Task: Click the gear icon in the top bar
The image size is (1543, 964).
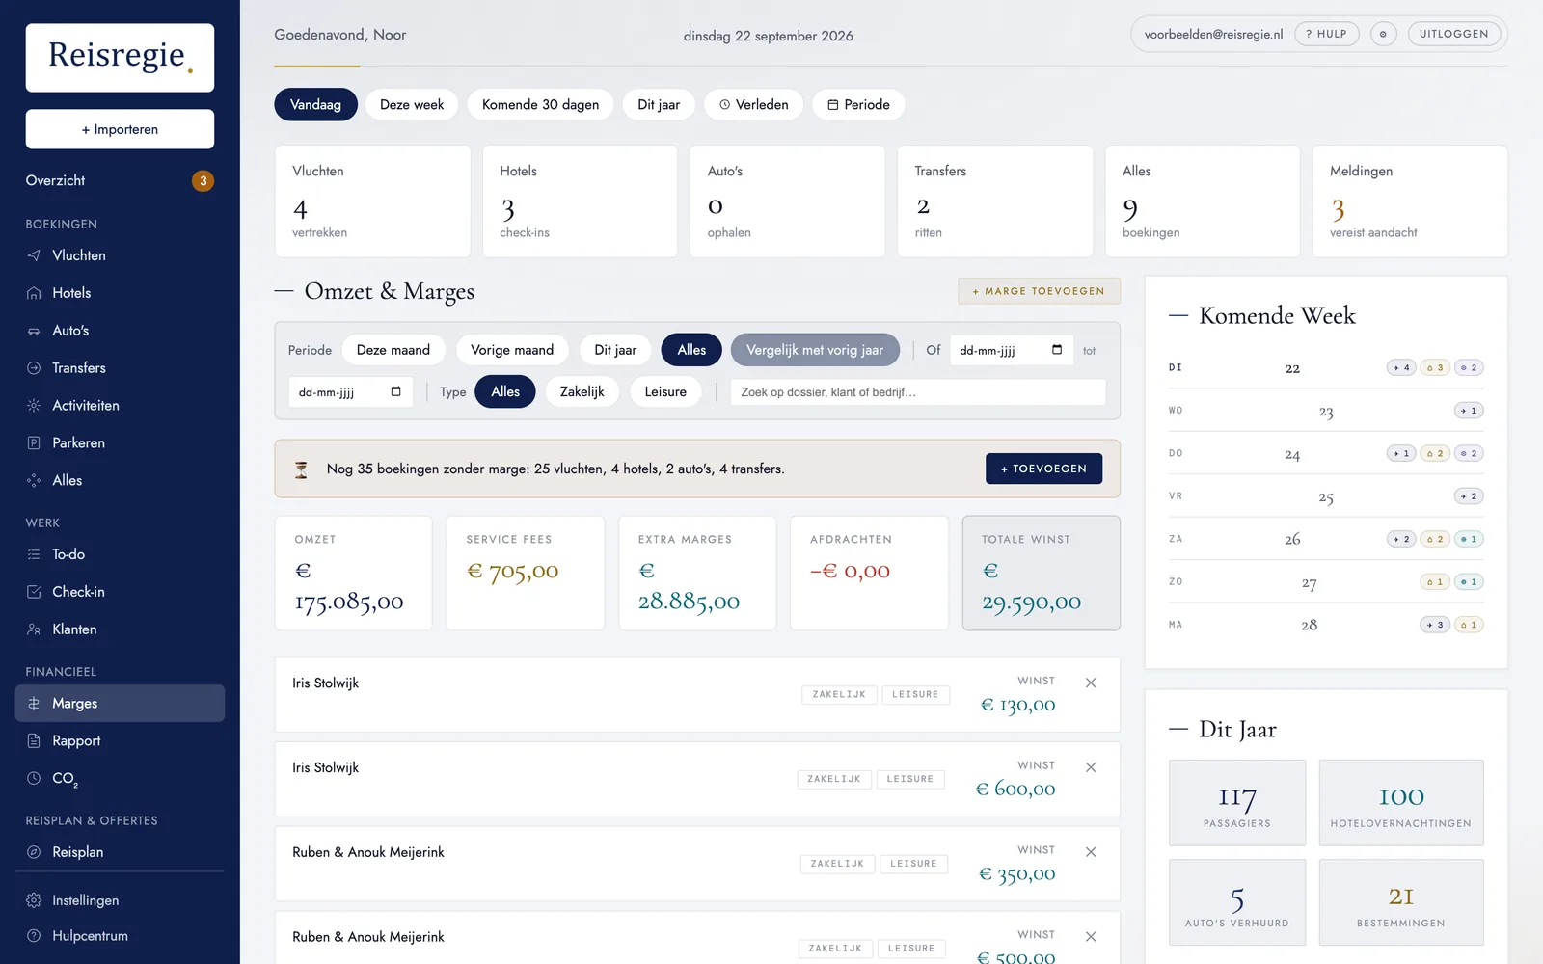Action: point(1383,34)
